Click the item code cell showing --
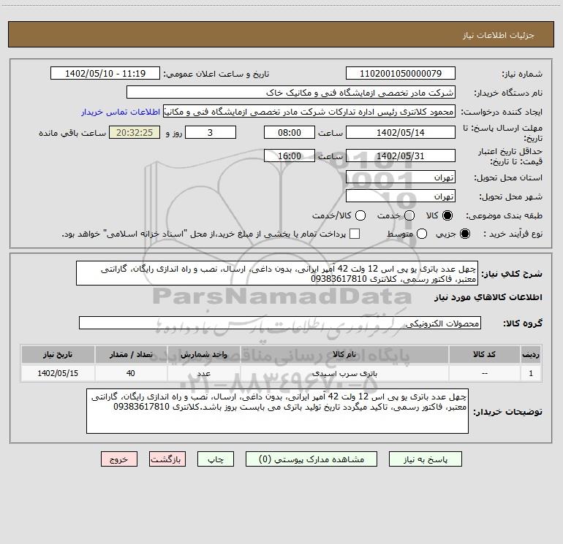Image resolution: width=563 pixels, height=544 pixels. pyautogui.click(x=484, y=373)
